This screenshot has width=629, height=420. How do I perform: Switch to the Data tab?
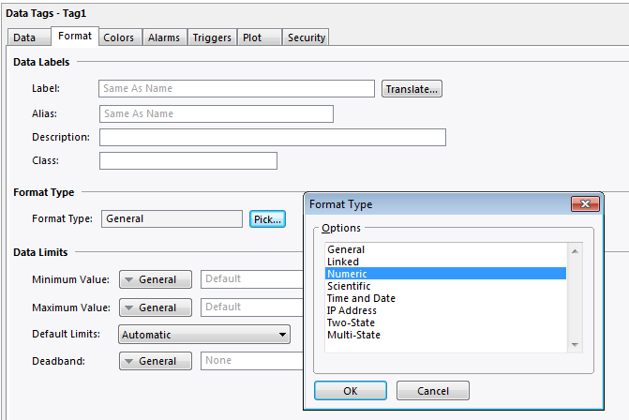[29, 37]
